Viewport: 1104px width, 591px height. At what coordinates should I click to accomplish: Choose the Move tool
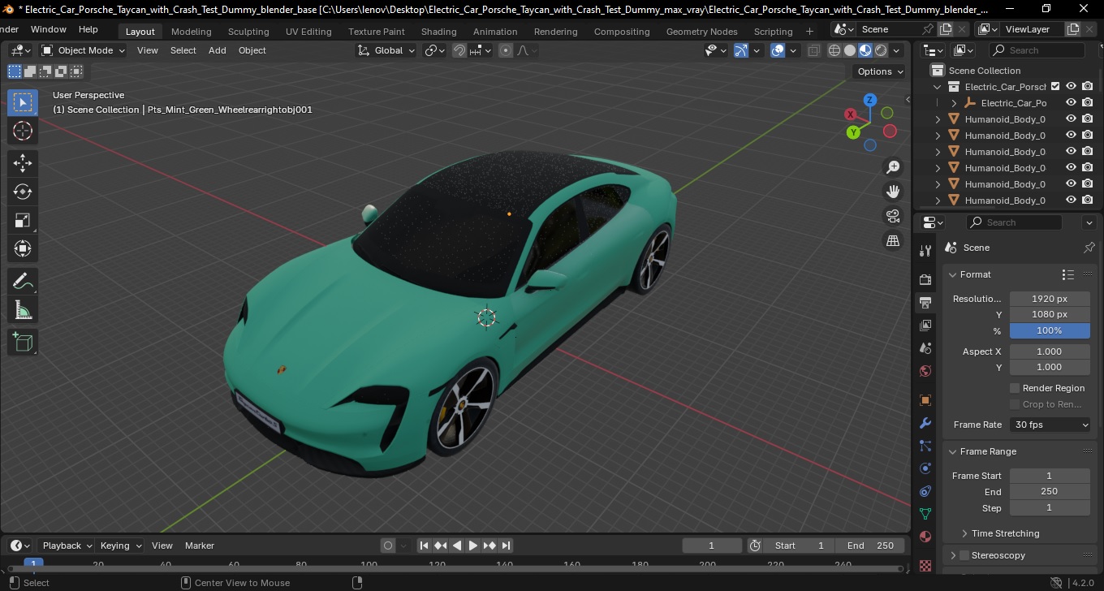[23, 163]
